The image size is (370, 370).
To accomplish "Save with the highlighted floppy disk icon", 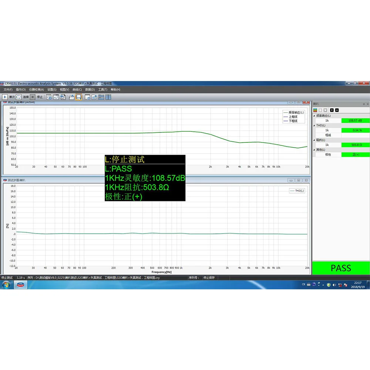I will click(x=78, y=97).
